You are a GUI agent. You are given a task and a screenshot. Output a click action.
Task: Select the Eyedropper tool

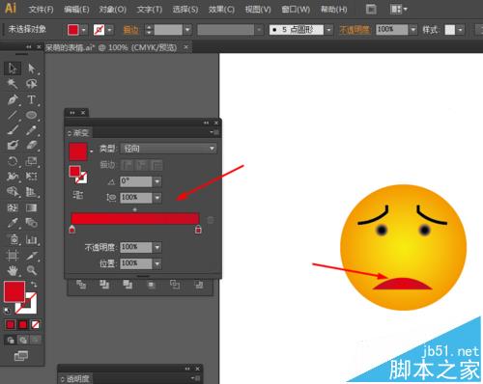13,223
